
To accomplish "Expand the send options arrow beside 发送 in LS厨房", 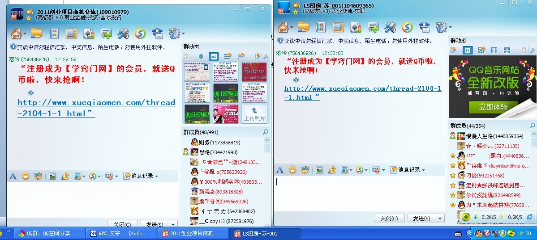I will (x=441, y=219).
